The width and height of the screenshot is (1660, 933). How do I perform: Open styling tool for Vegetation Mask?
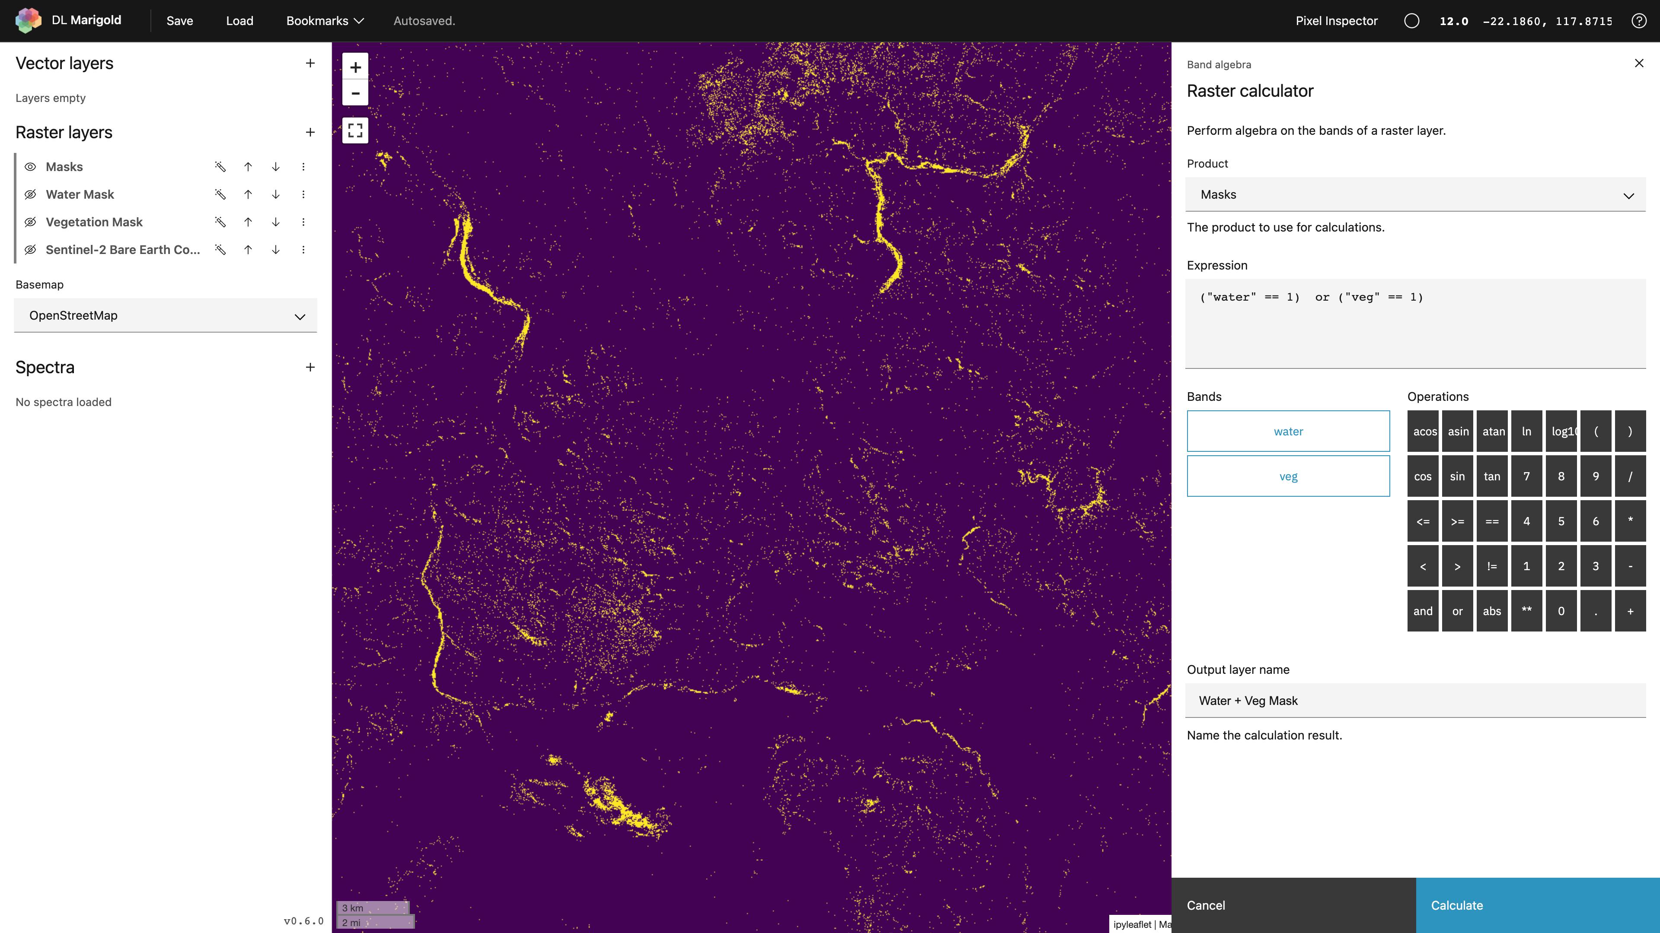click(x=220, y=222)
